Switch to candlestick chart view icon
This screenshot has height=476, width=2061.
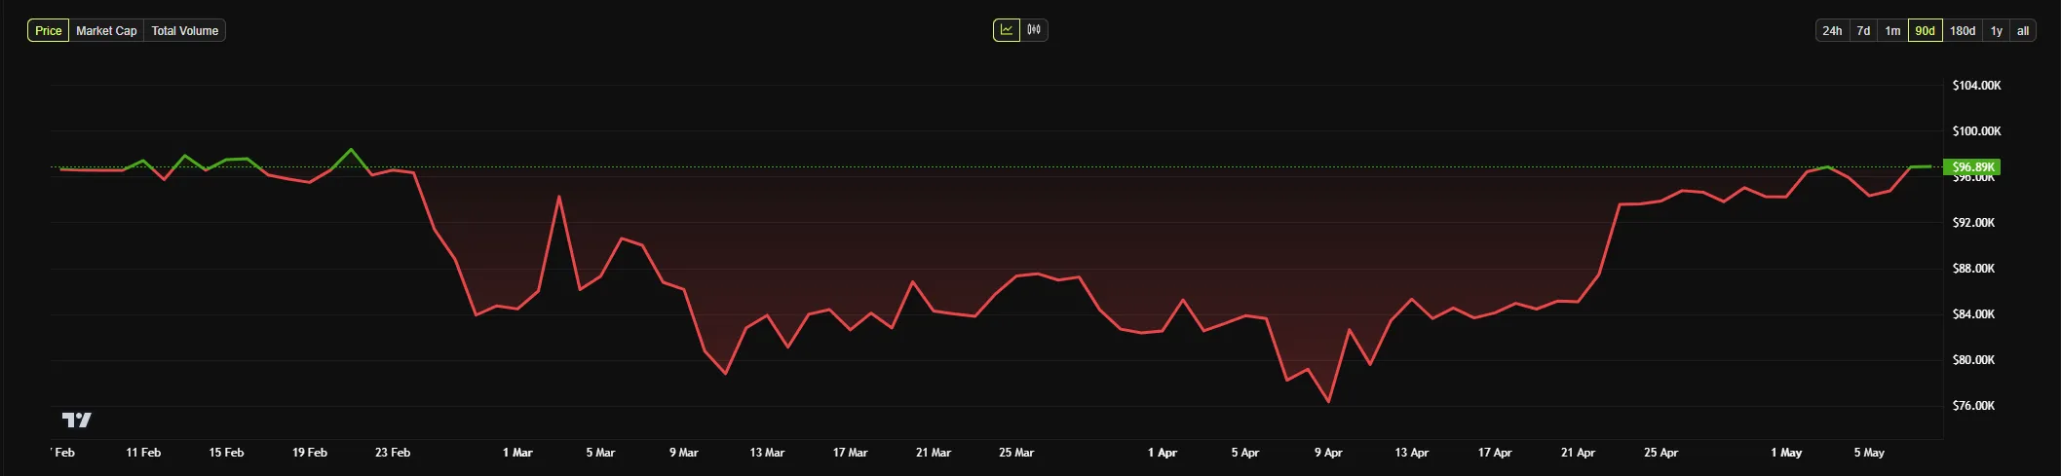point(1034,30)
